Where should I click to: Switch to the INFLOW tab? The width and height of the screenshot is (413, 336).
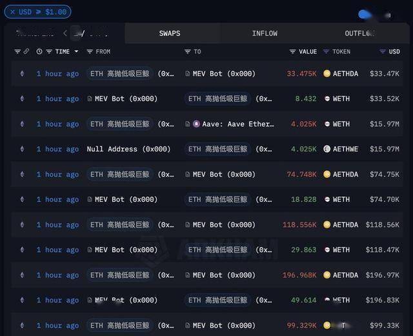[265, 34]
